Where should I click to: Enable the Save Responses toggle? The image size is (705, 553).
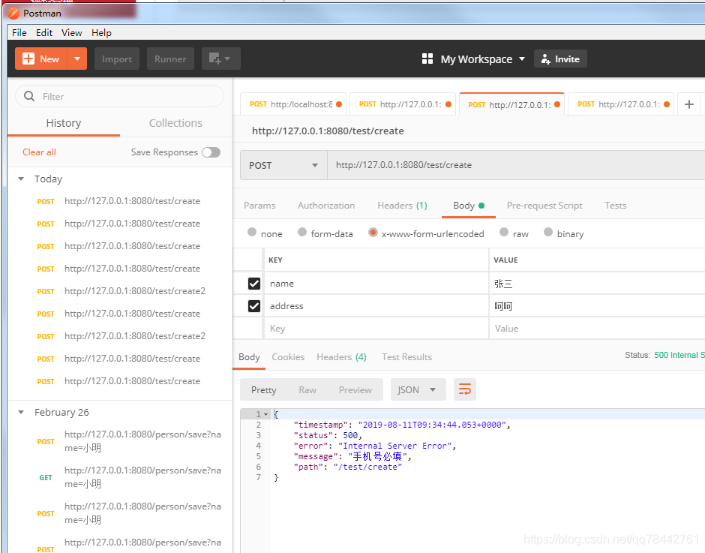(211, 152)
